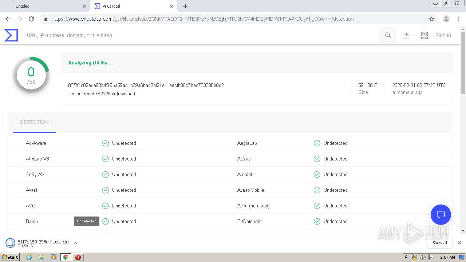Click Opera taskbar icon
The height and width of the screenshot is (262, 466).
tap(78, 257)
